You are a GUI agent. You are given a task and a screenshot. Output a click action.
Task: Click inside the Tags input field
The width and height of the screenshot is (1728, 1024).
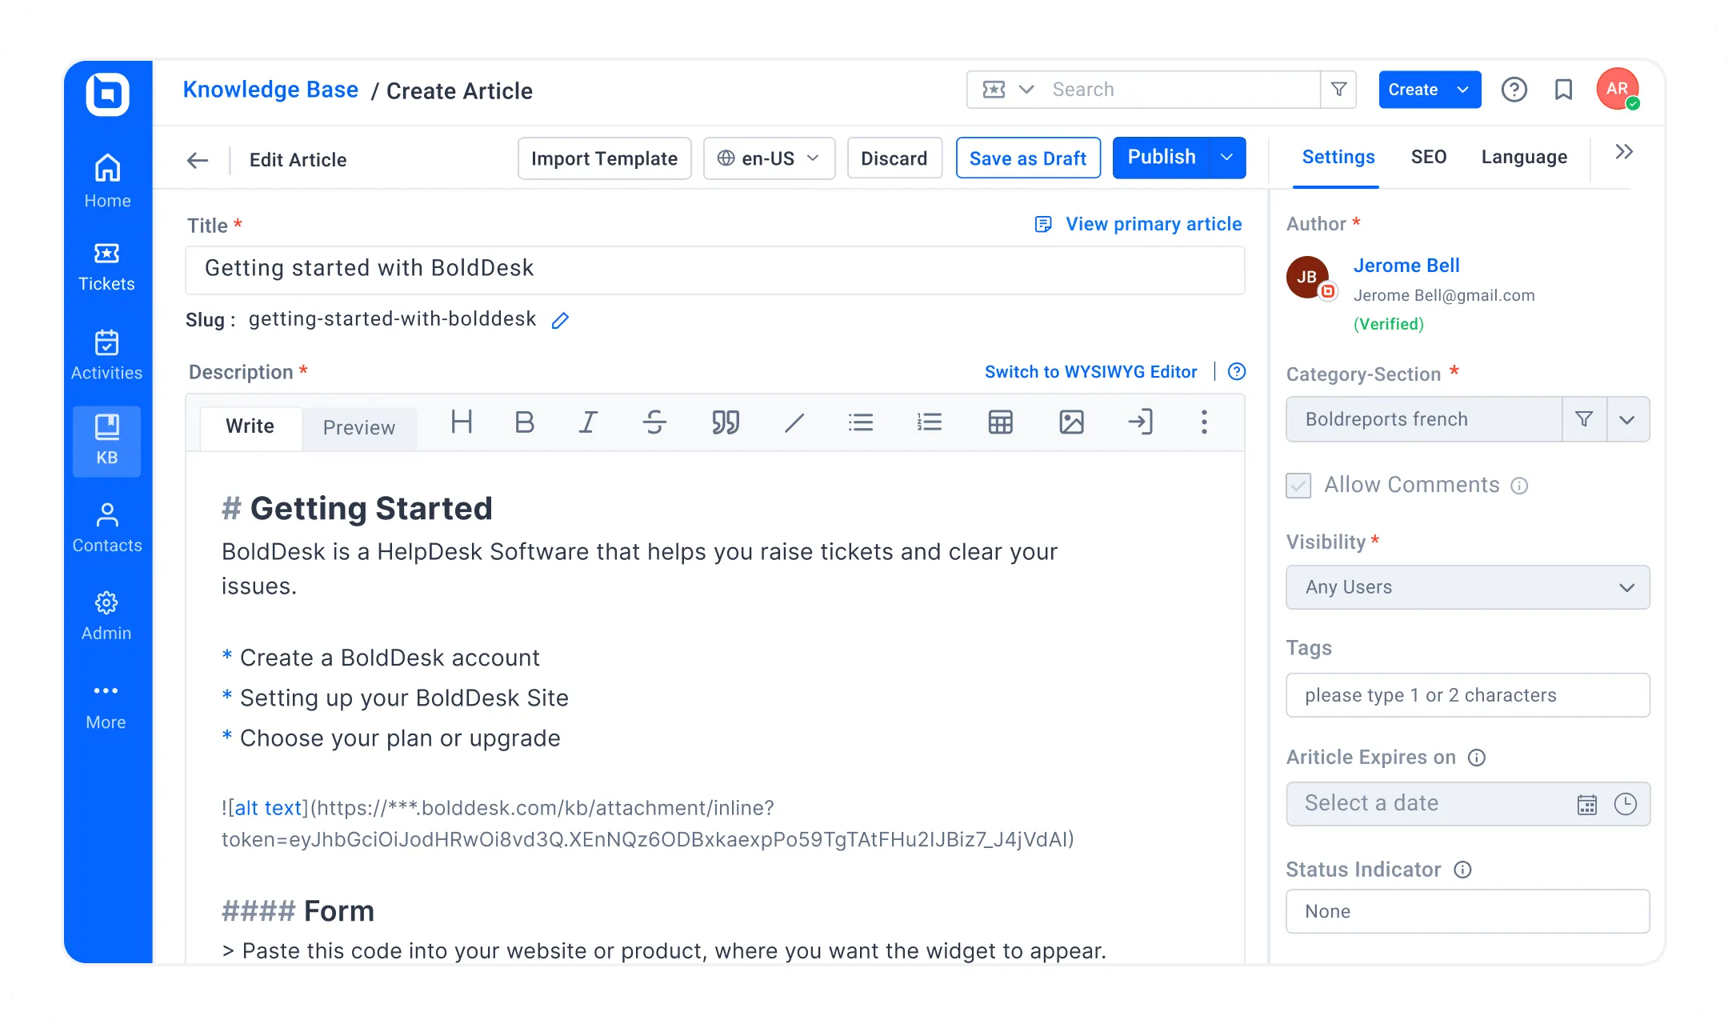[1467, 695]
